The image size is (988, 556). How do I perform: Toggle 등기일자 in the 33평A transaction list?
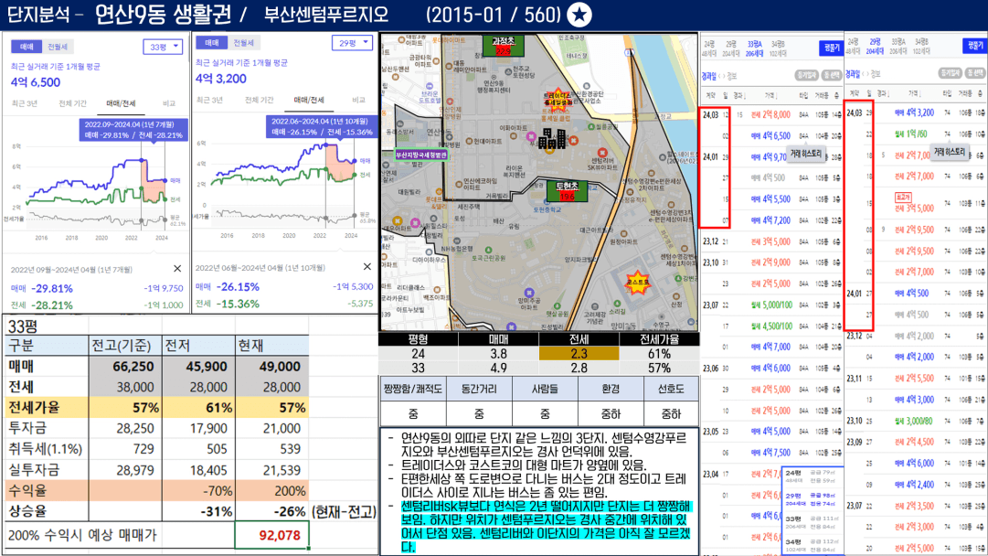tap(806, 76)
